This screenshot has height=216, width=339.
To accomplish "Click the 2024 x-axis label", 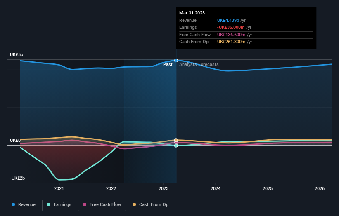I will pos(216,188).
